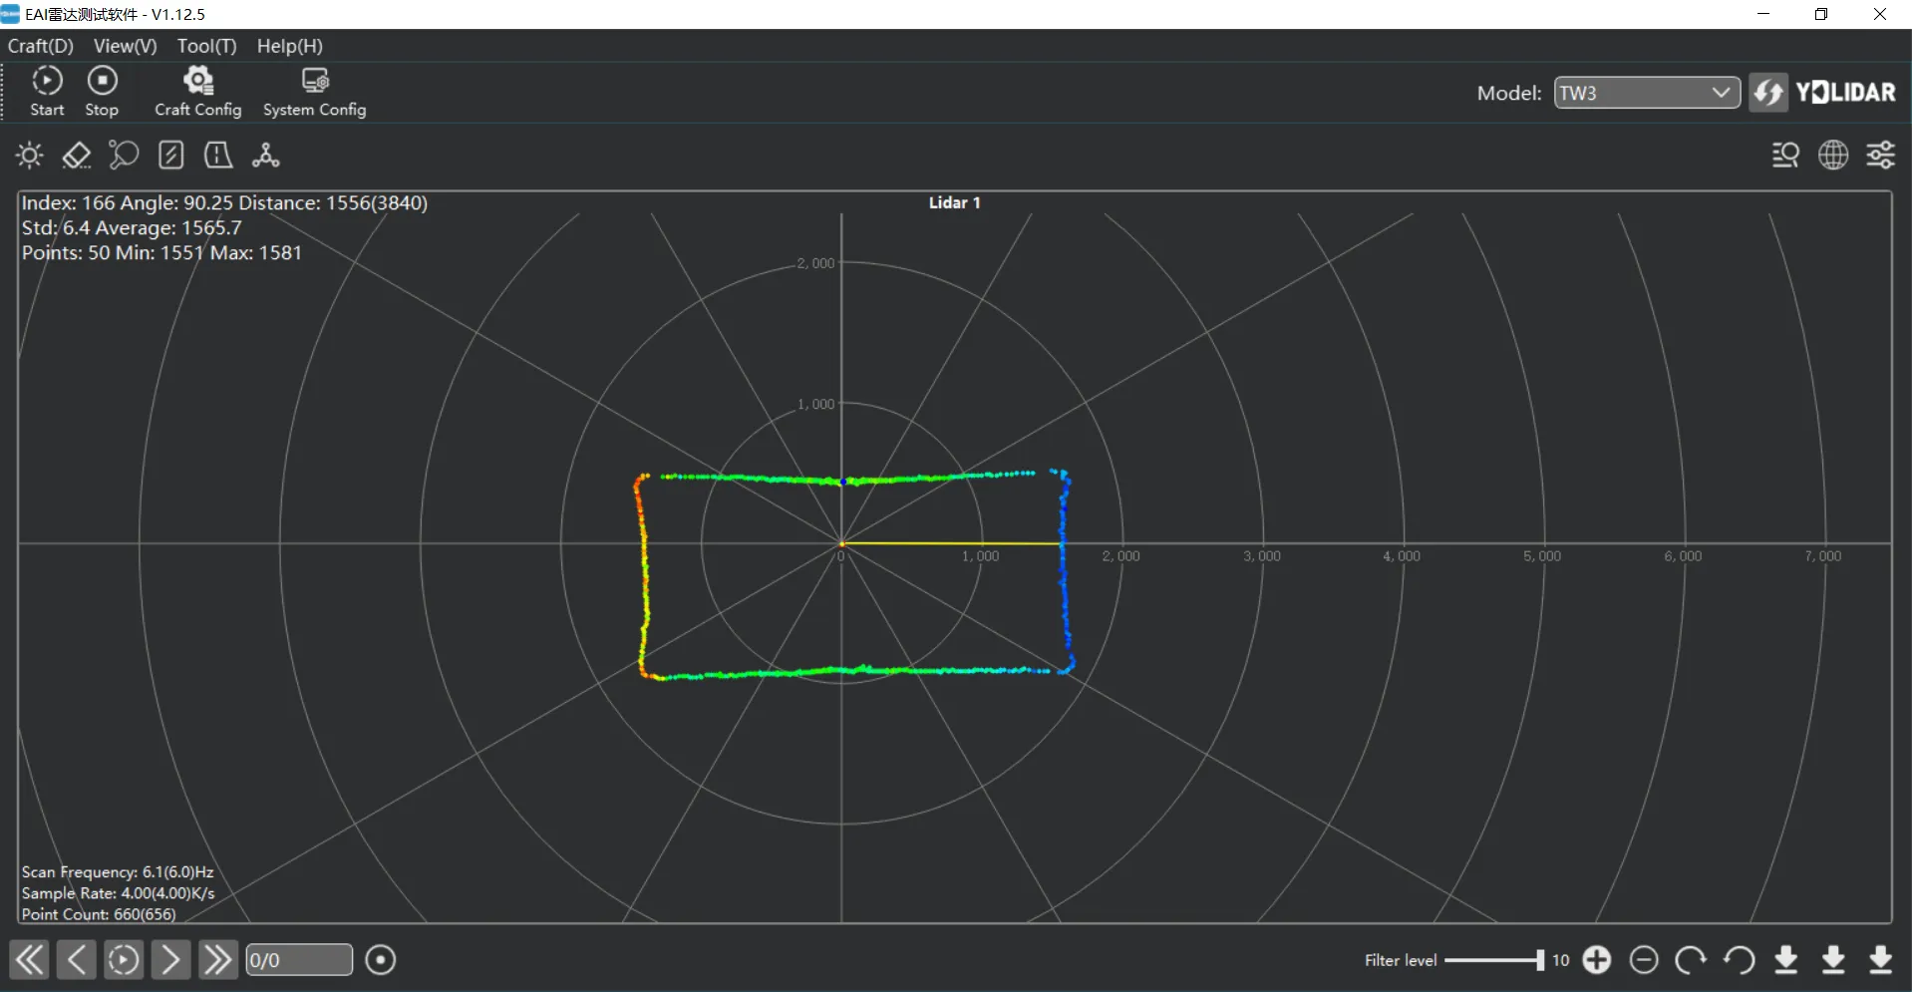Stop the lidar scan
The image size is (1912, 992).
tap(102, 92)
